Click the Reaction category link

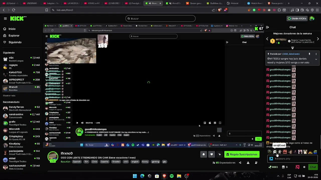65,162
